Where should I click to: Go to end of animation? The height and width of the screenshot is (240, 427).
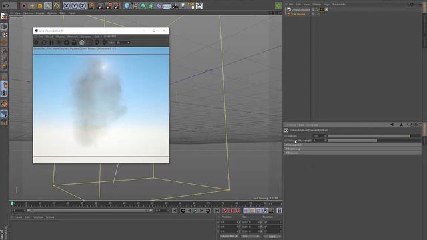point(216,211)
